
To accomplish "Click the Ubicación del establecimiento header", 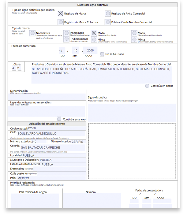I will 47,124.
